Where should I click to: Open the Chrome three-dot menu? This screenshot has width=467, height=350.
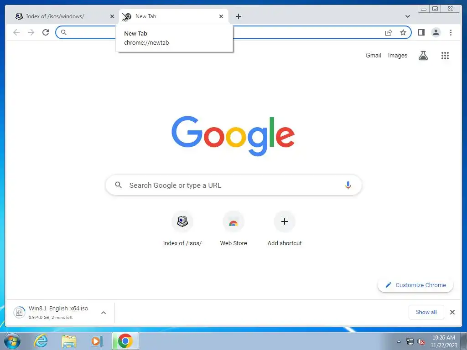click(x=451, y=32)
